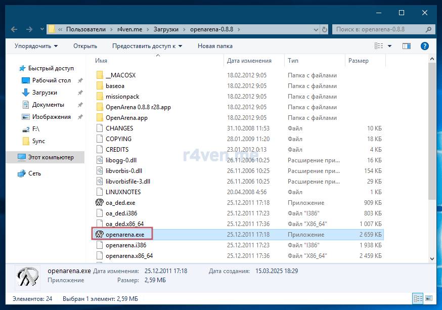Click the Новая папка button

(215, 46)
